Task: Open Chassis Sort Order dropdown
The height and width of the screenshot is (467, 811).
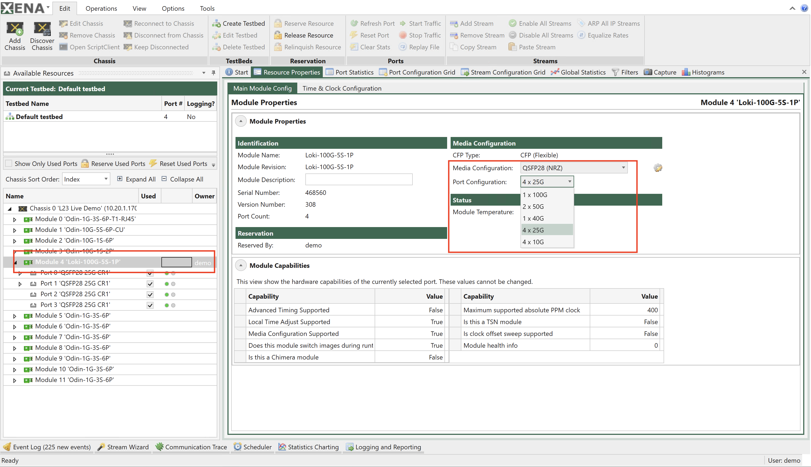Action: (86, 179)
